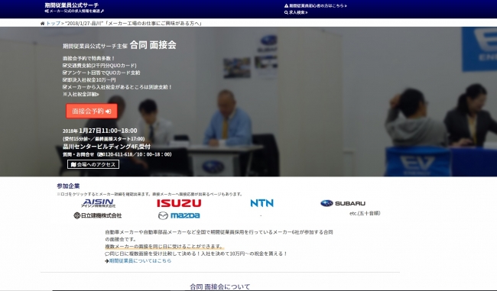Select the NTN logo
The image size is (497, 291).
coord(261,203)
